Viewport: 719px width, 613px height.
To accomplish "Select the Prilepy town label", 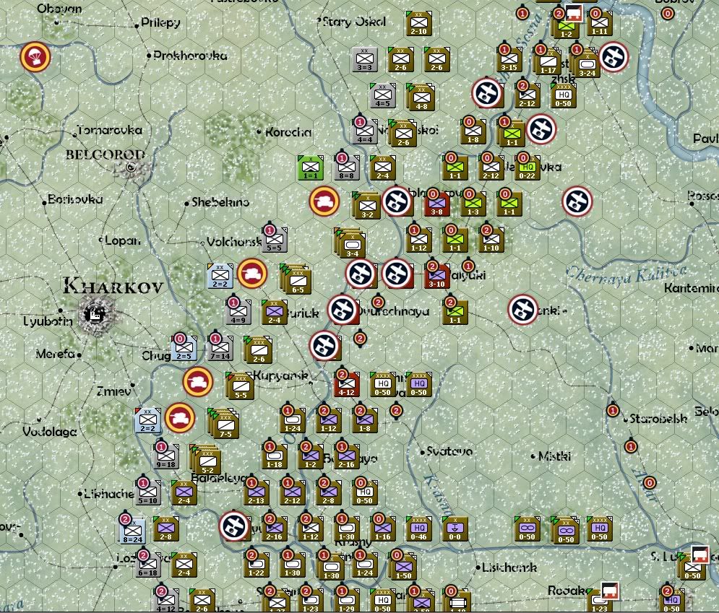I will coord(160,22).
